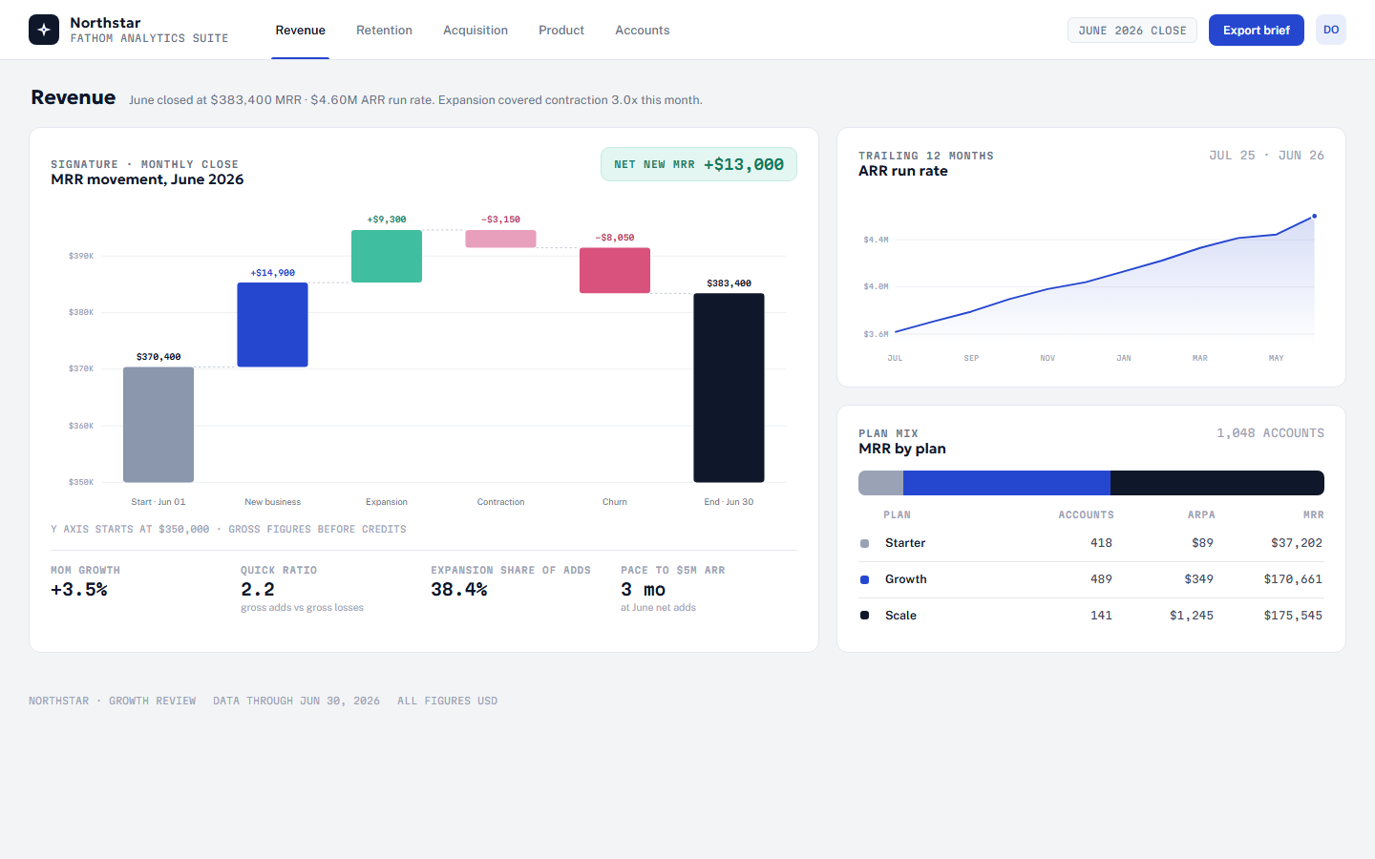Click the Revenue page heading
This screenshot has width=1375, height=859.
click(74, 97)
